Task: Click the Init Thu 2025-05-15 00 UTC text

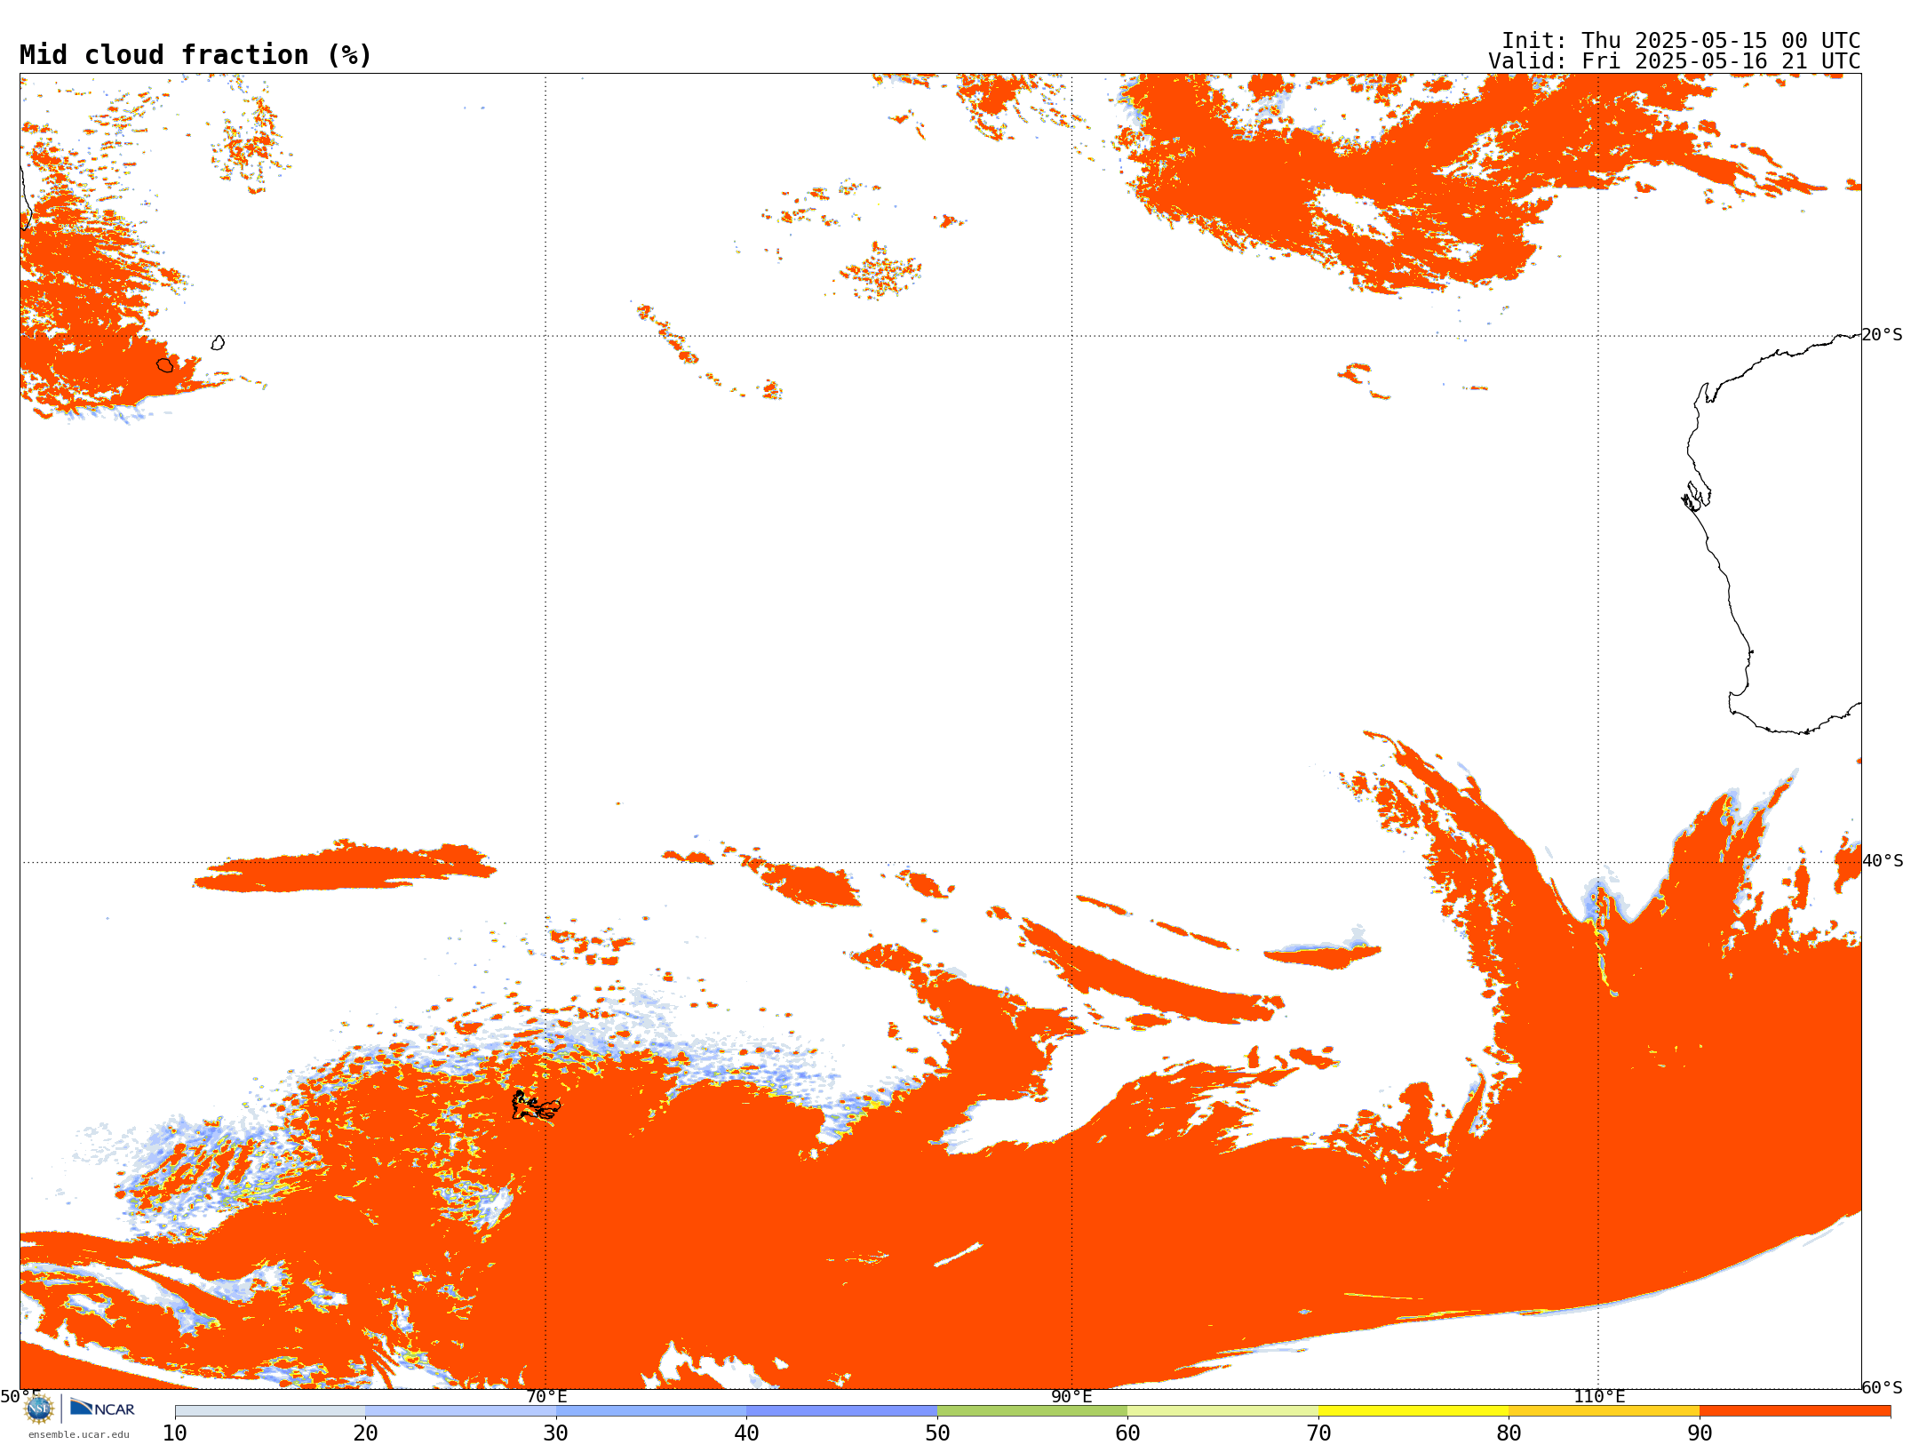Action: pyautogui.click(x=1681, y=41)
